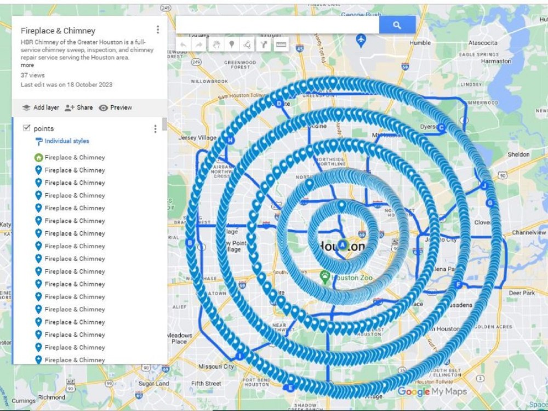This screenshot has width=548, height=411.
Task: Click the blue search magnifier button
Action: tap(397, 25)
